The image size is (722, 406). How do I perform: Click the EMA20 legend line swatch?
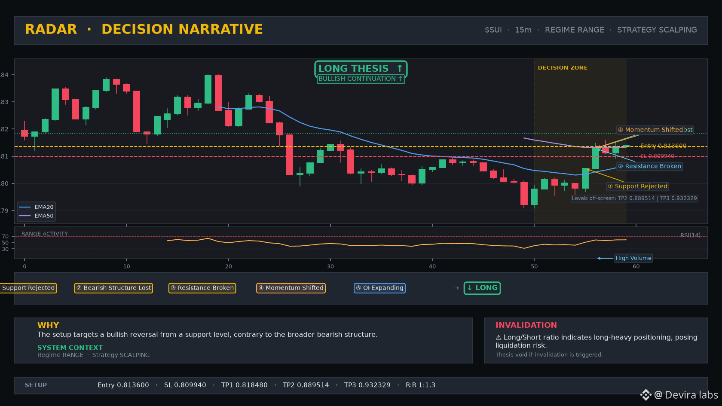[25, 207]
